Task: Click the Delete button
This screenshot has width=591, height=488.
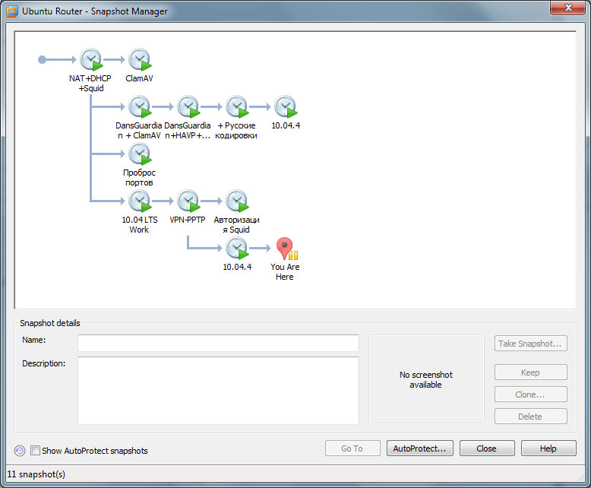Action: [531, 417]
